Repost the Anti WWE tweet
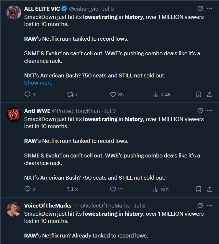The height and width of the screenshot is (244, 219). [70, 189]
